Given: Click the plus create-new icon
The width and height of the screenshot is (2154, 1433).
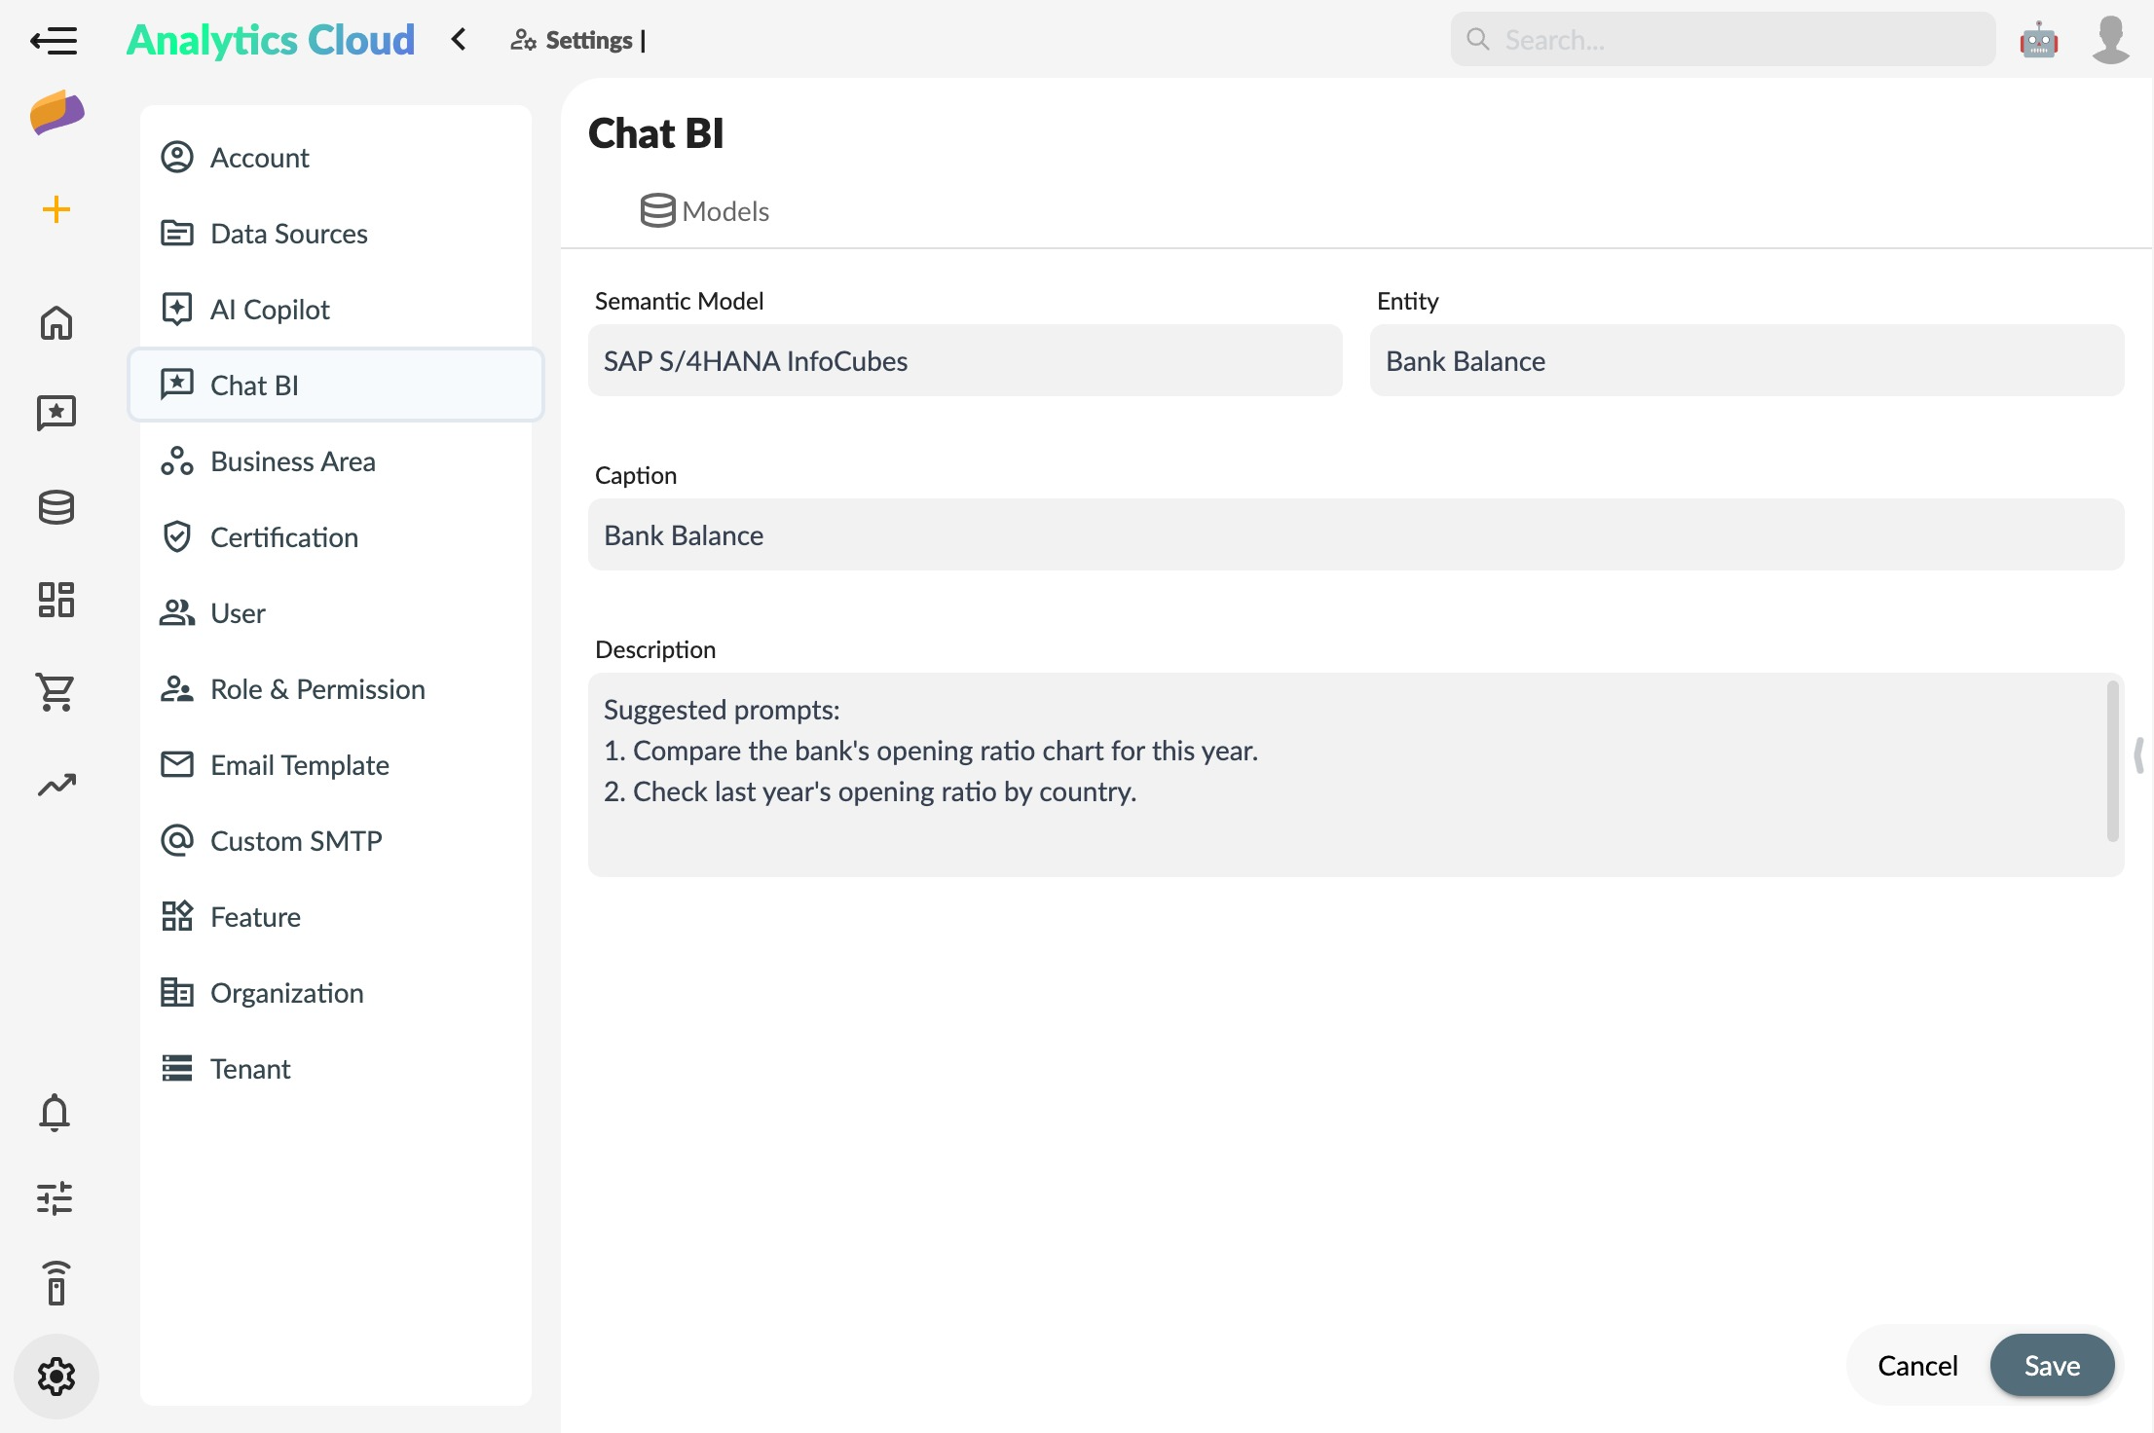Looking at the screenshot, I should click(56, 209).
